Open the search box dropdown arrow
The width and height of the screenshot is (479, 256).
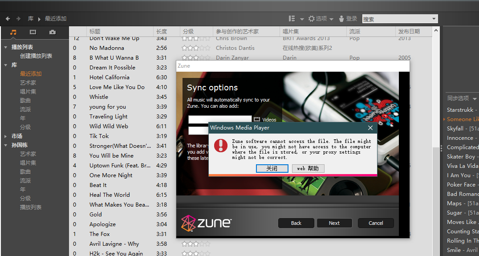click(x=434, y=19)
